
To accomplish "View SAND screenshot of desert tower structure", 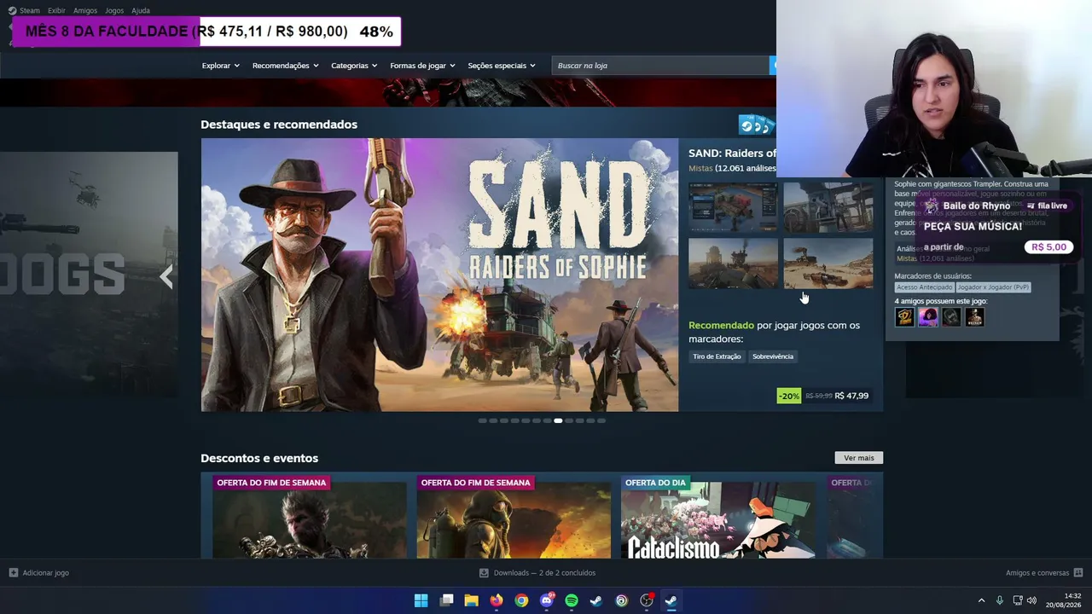I will pos(733,264).
